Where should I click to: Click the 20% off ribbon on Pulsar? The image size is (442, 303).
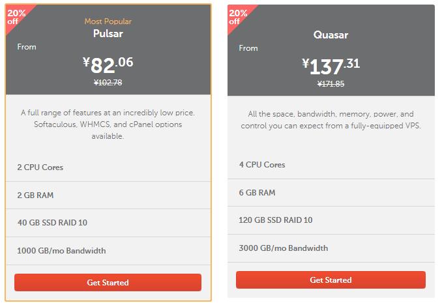click(x=16, y=17)
